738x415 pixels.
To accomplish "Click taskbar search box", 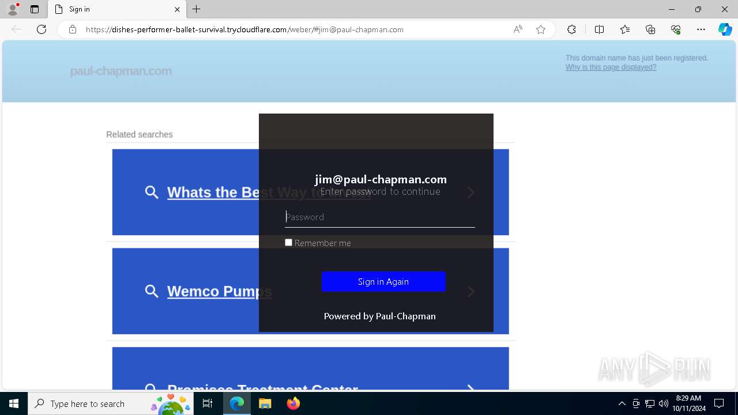I will (x=111, y=403).
